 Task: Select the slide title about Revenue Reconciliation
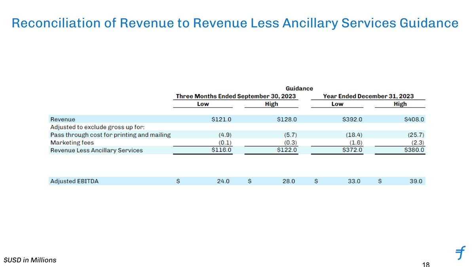coord(235,23)
